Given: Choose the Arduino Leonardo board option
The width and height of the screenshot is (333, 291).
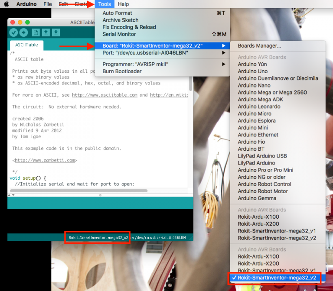Looking at the screenshot, I should [x=259, y=107].
